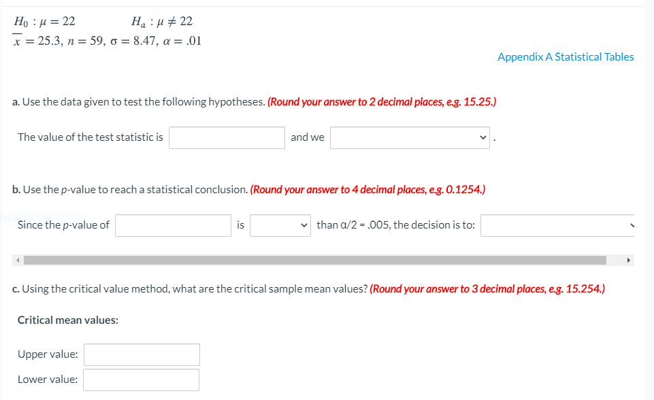654x400 pixels.
Task: Click the Lower value input box
Action: click(141, 380)
